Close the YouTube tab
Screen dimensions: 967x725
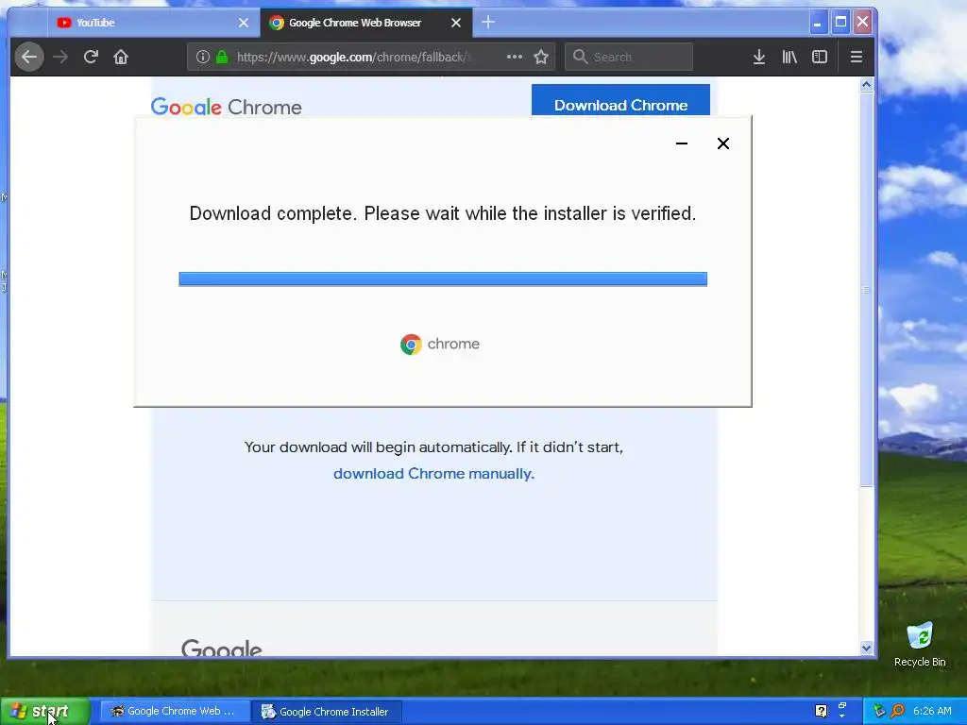click(244, 23)
